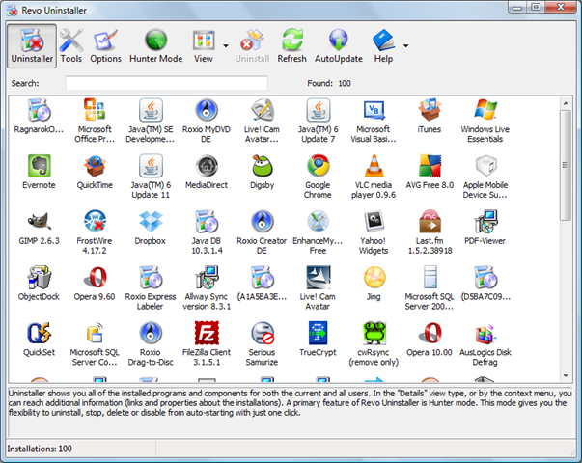Select Live! Cam Avatar sailboat icon
This screenshot has height=463, width=582.
point(319,277)
